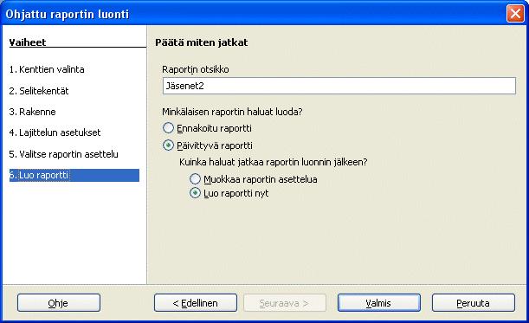Image resolution: width=529 pixels, height=323 pixels.
Task: Close the Ohjattu raportin luonti dialog
Action: 515,14
